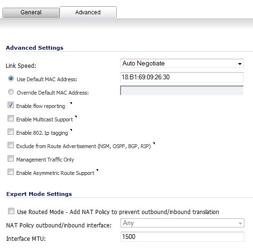Click tooltip arrow beside Enable Multicast Support
Image resolution: width=253 pixels, height=248 pixels.
point(76,117)
